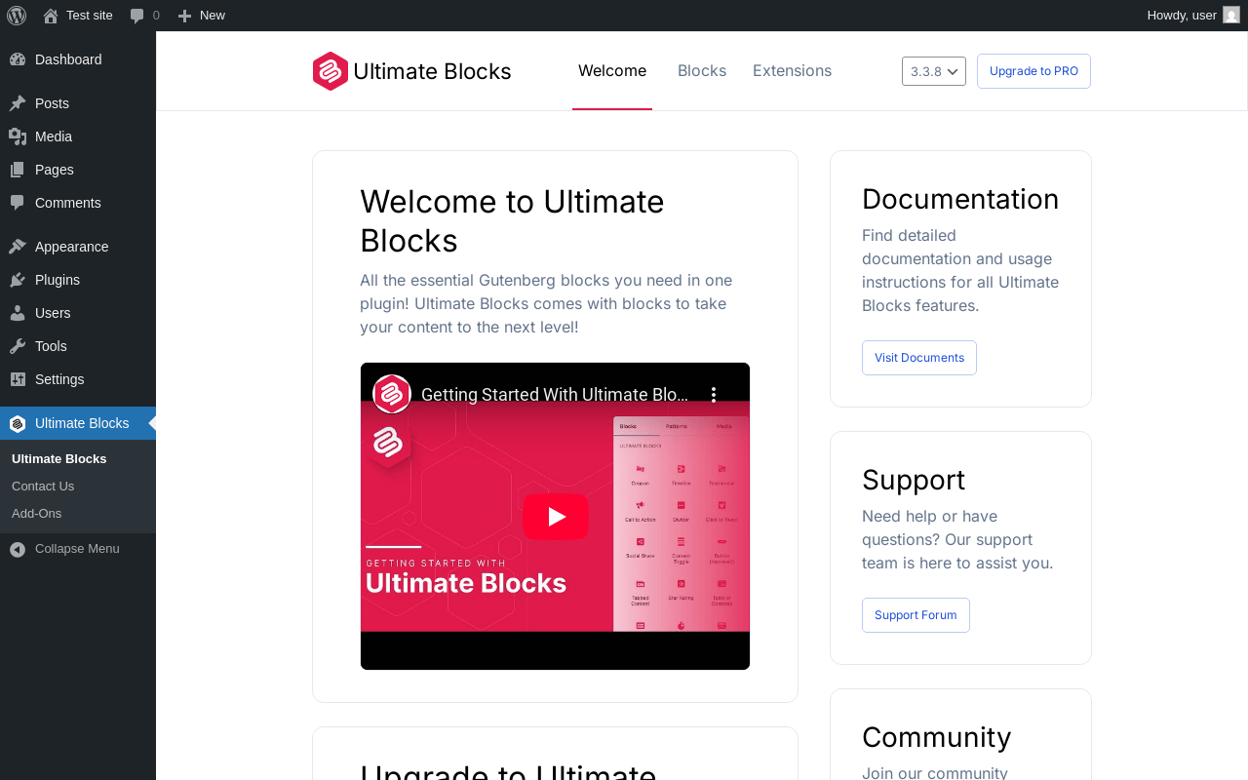The width and height of the screenshot is (1248, 780).
Task: Open the Tools menu label
Action: coord(51,346)
